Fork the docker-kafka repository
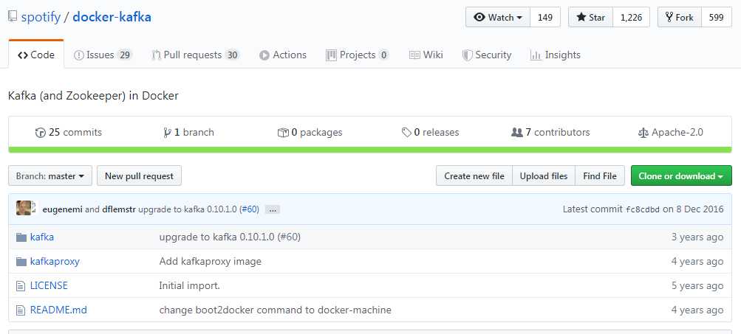The image size is (741, 334). tap(680, 18)
